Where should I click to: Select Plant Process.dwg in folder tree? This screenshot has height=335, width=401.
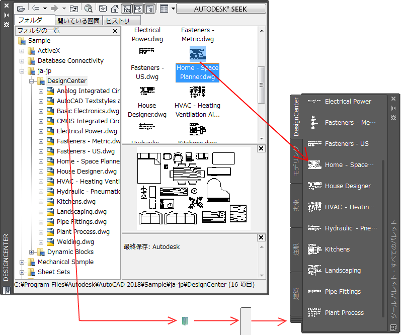[x=83, y=232]
